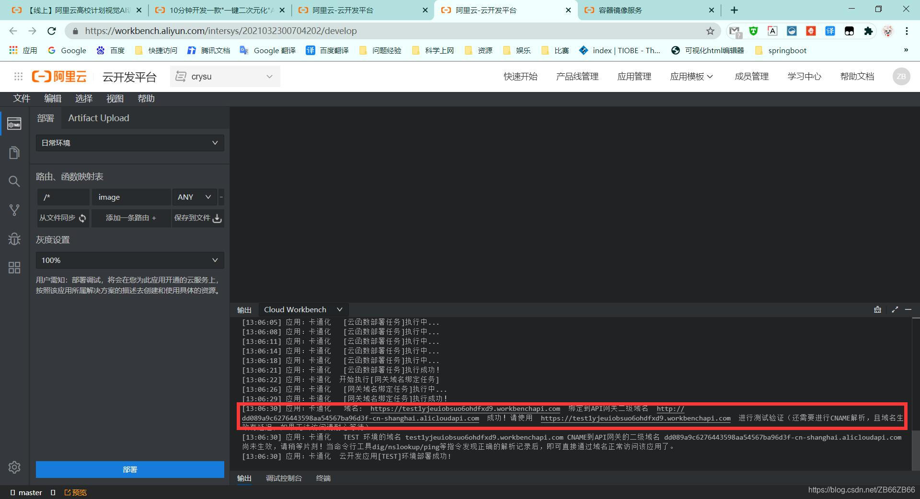The height and width of the screenshot is (499, 920).
Task: Open the 应用 apps shortcut in bookmarks bar
Action: [x=23, y=50]
